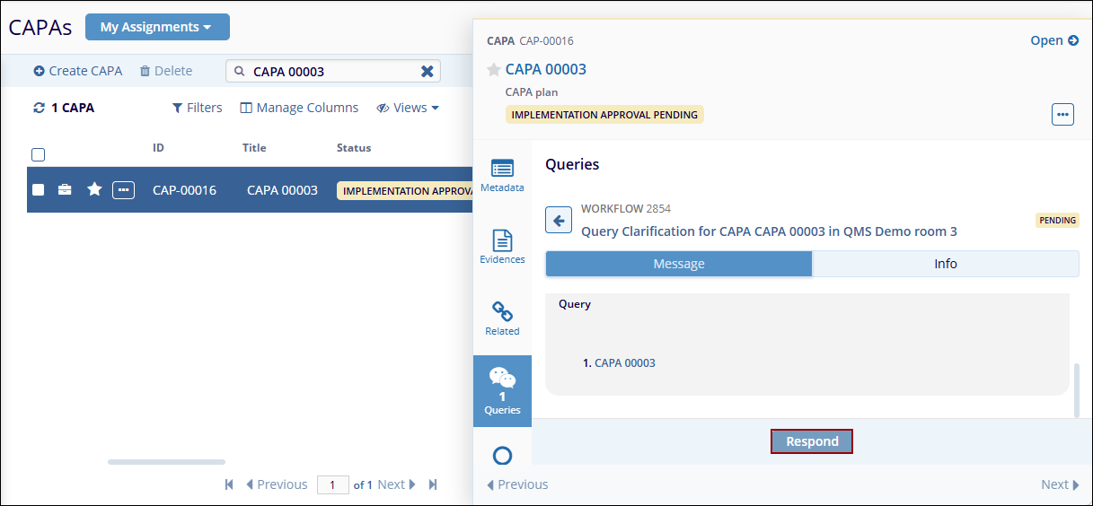Select the CAP-00016 row checkbox
The width and height of the screenshot is (1093, 506).
coord(38,189)
